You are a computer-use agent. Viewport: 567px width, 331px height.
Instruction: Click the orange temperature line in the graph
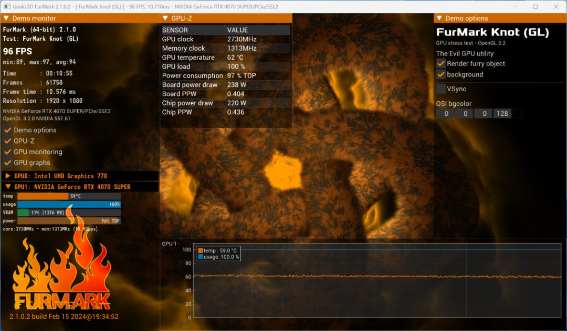pyautogui.click(x=376, y=277)
